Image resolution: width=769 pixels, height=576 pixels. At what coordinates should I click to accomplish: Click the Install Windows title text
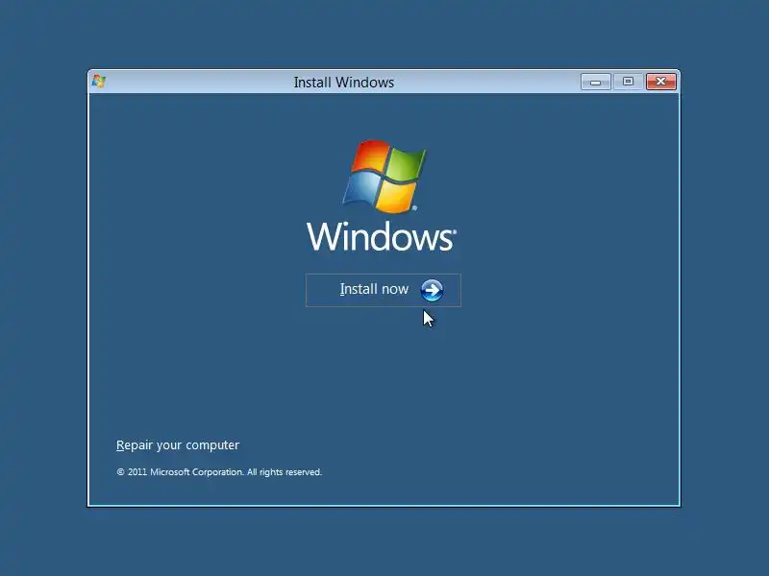pyautogui.click(x=344, y=83)
